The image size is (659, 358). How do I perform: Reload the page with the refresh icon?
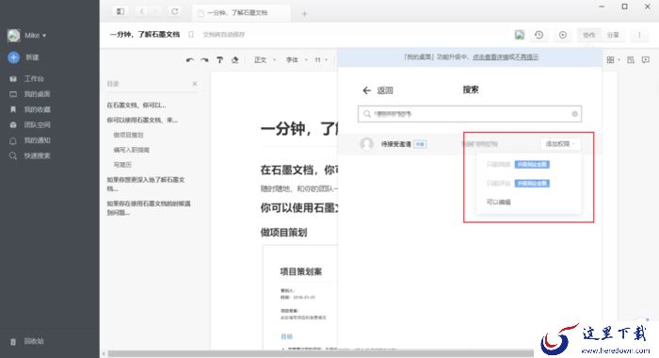[175, 11]
